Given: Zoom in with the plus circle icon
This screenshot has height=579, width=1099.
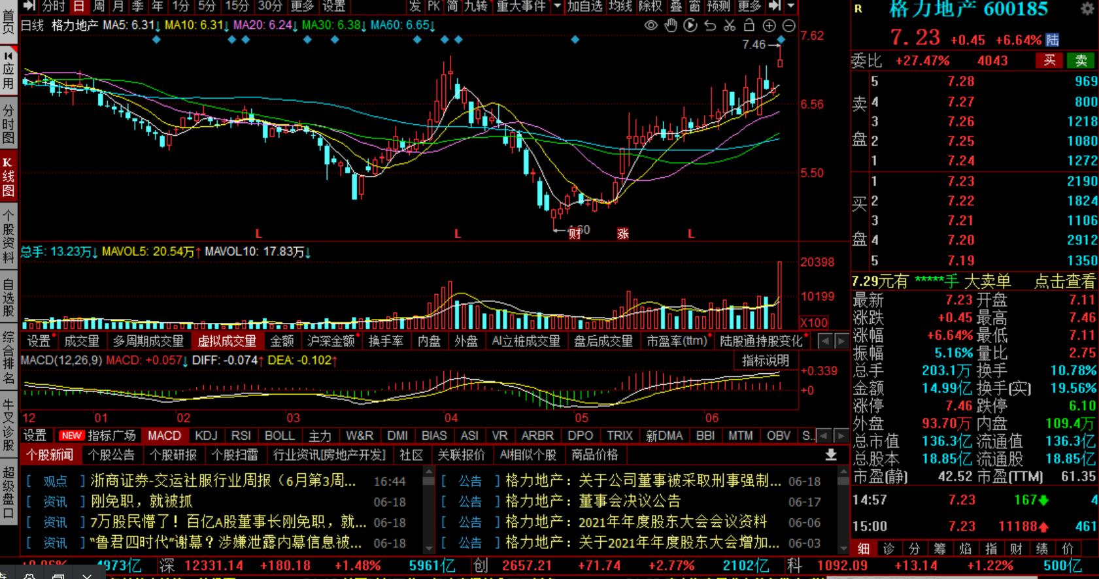Looking at the screenshot, I should (769, 25).
